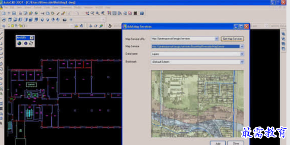The image size is (290, 145).
Task: Open the ArcGIS Add Map Service globe icon
Action: click(x=19, y=43)
